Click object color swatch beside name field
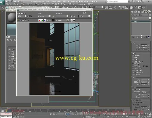 pyautogui.click(x=150, y=15)
